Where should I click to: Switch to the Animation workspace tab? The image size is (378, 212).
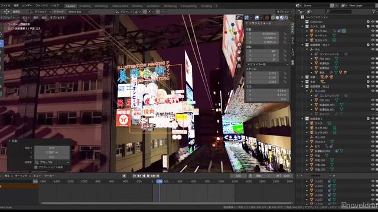pyautogui.click(x=153, y=6)
